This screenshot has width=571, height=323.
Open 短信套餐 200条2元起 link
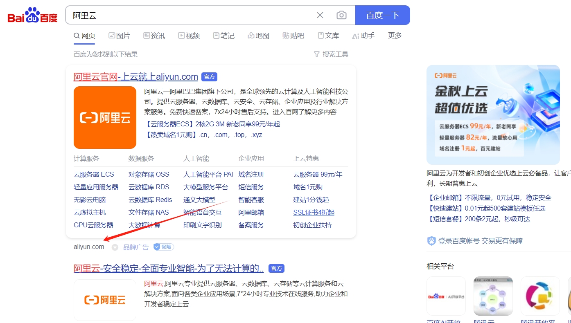click(478, 219)
